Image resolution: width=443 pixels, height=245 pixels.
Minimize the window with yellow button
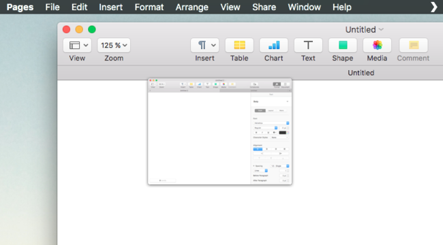click(79, 29)
